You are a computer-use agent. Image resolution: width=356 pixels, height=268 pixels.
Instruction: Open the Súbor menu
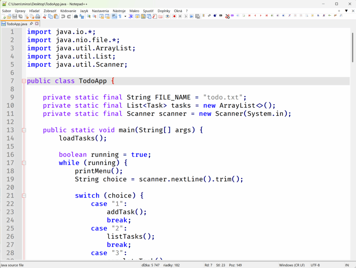coord(6,11)
